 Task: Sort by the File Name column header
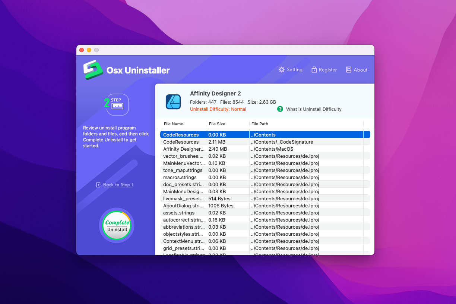pyautogui.click(x=174, y=124)
